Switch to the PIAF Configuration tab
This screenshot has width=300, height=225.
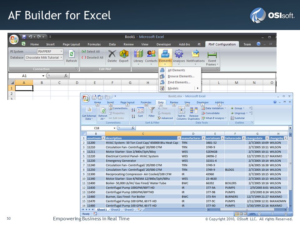(222, 44)
